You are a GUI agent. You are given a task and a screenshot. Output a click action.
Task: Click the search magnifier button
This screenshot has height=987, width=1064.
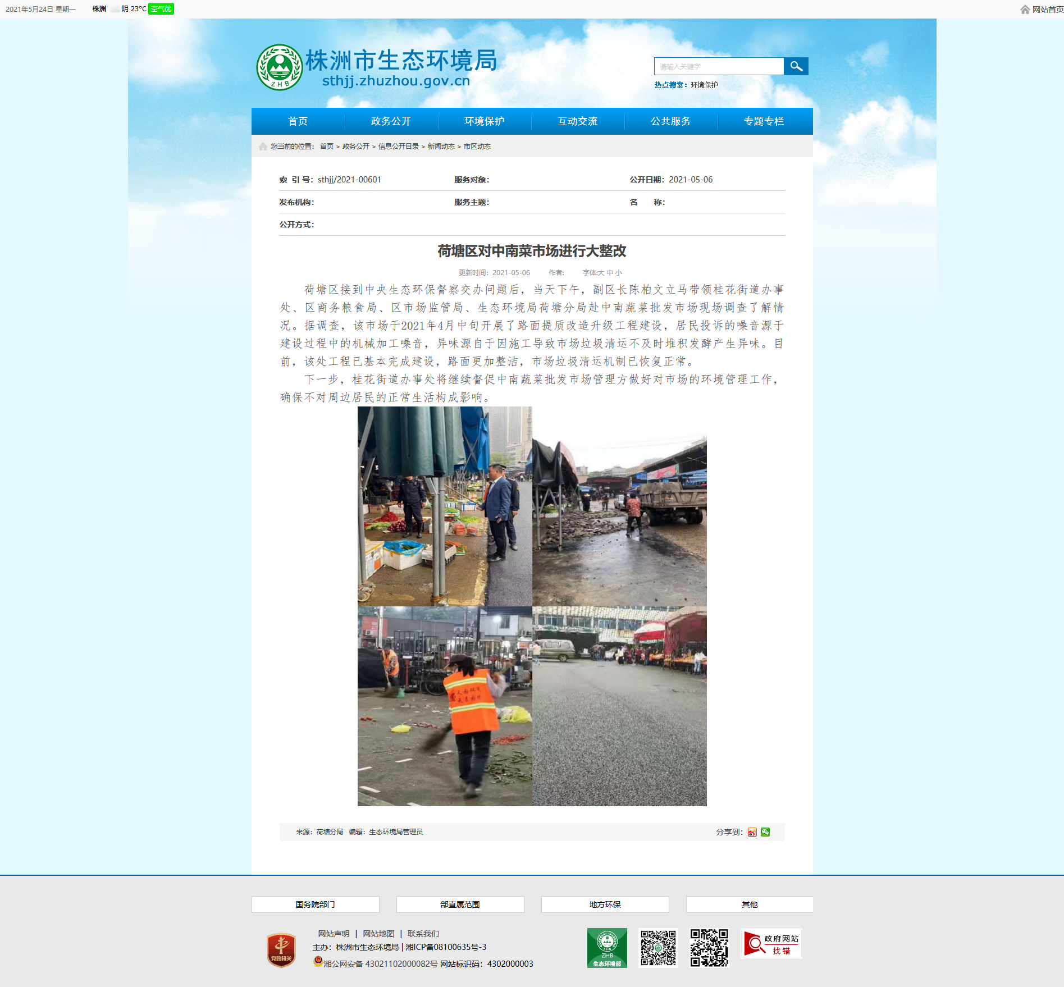point(796,66)
